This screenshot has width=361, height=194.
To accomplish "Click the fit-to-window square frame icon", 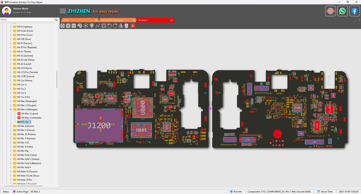I will click(x=104, y=26).
